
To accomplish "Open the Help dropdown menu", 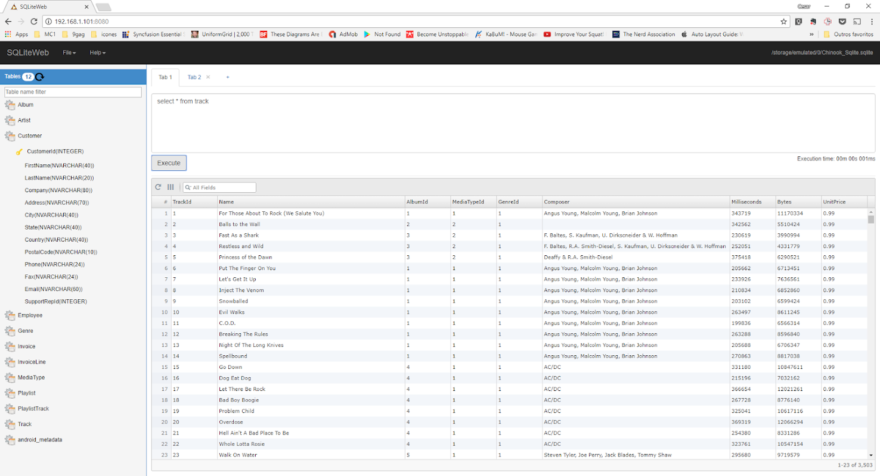I will [98, 53].
